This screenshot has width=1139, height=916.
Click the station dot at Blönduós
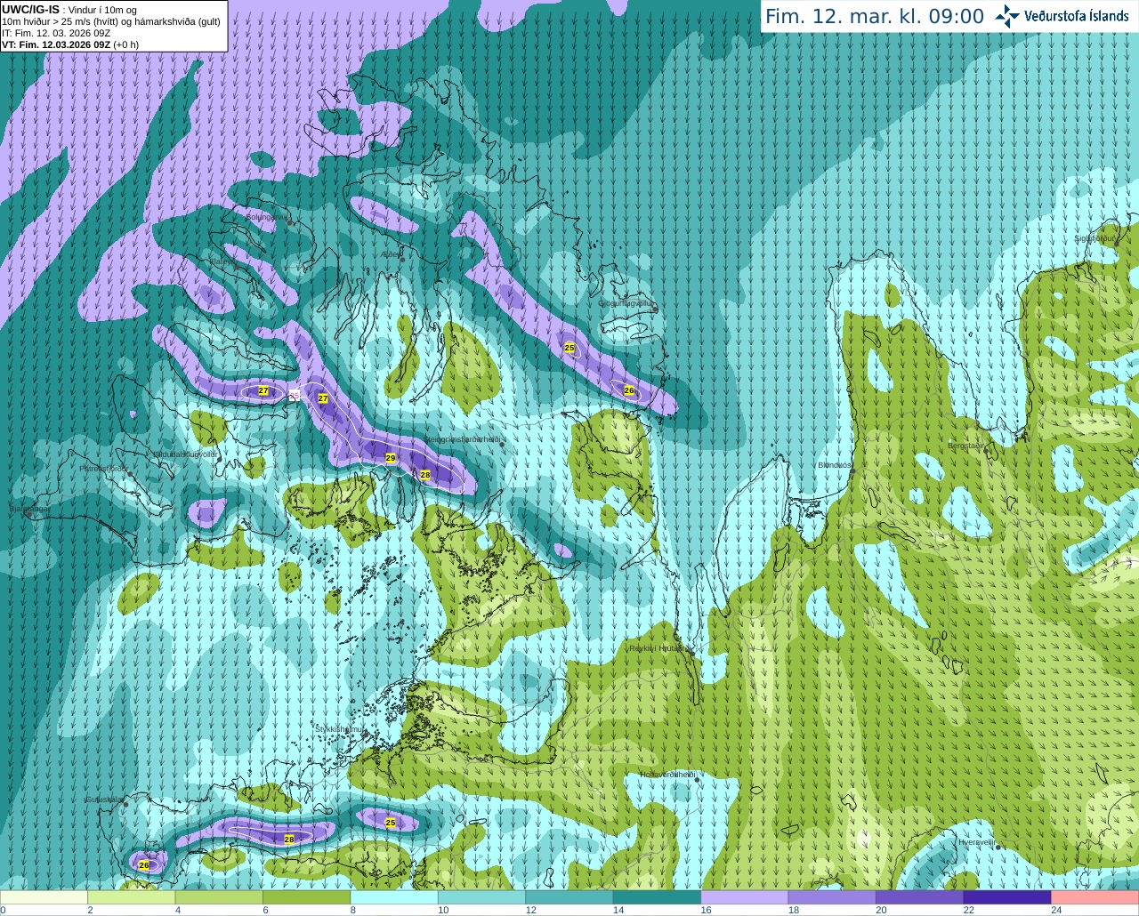click(x=852, y=471)
